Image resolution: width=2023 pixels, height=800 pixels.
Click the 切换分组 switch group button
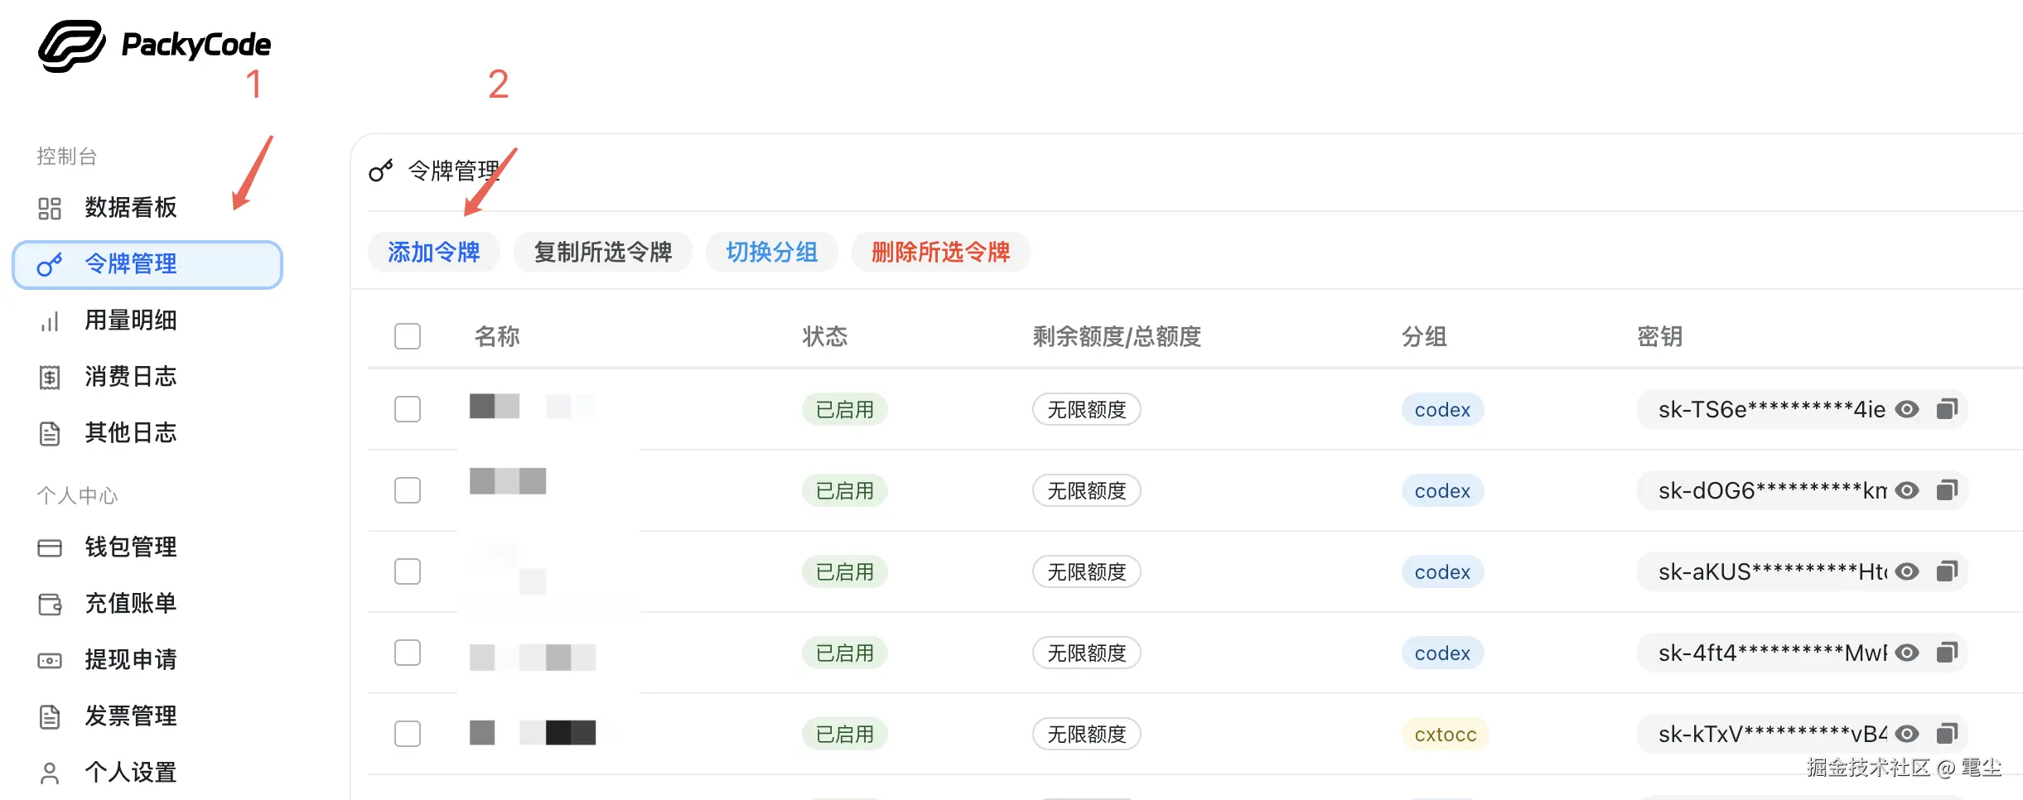(772, 252)
